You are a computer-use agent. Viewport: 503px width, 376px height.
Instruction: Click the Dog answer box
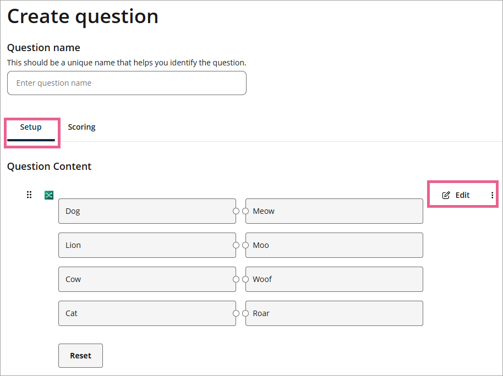(146, 211)
